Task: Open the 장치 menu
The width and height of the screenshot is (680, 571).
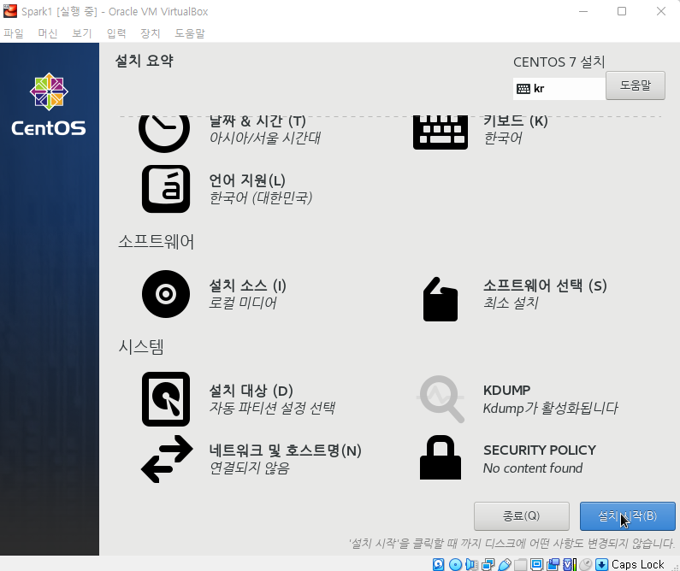Action: (150, 33)
